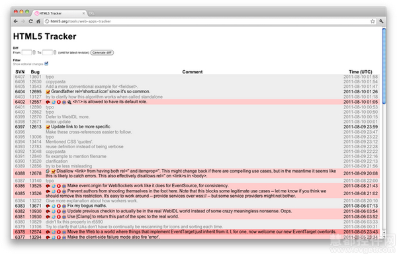Click the timestamp '2011-08-06 07:13'
The height and width of the screenshot is (254, 397).
361,206
